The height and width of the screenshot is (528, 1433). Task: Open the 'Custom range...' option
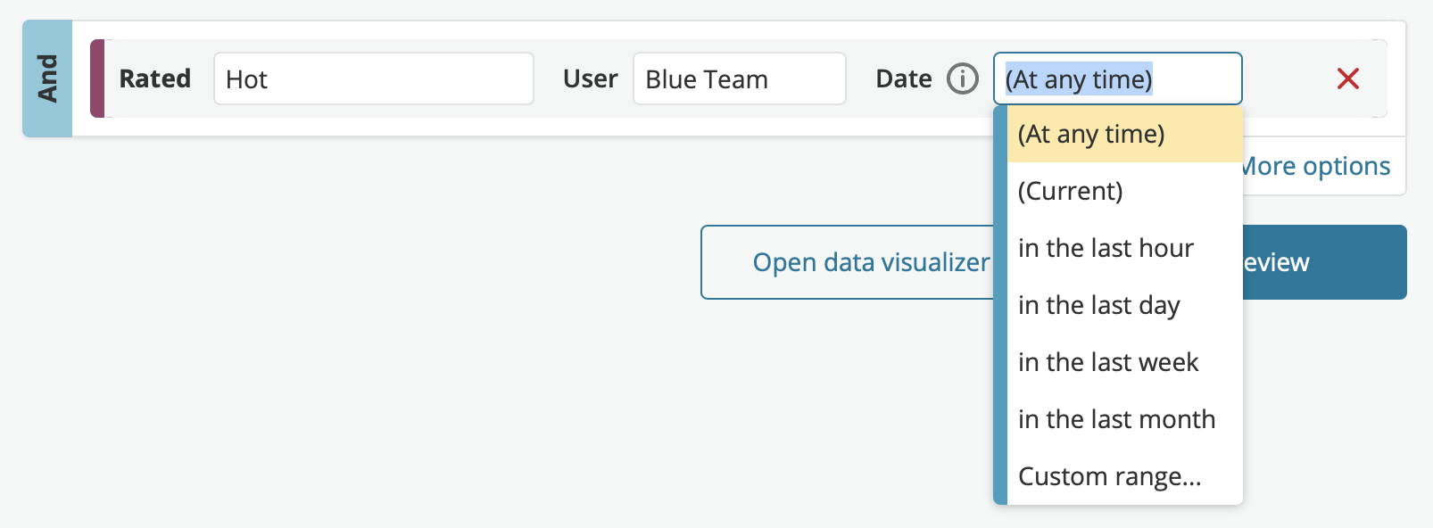(1124, 476)
